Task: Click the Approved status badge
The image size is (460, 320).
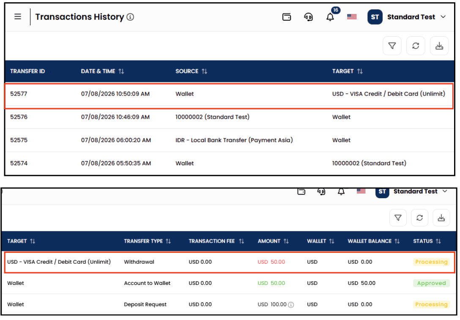Action: [x=431, y=283]
